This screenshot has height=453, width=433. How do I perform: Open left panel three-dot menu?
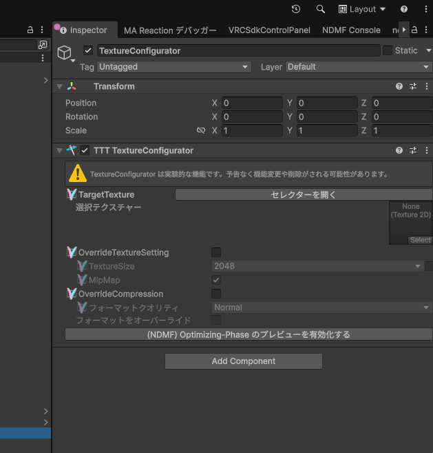tap(42, 30)
